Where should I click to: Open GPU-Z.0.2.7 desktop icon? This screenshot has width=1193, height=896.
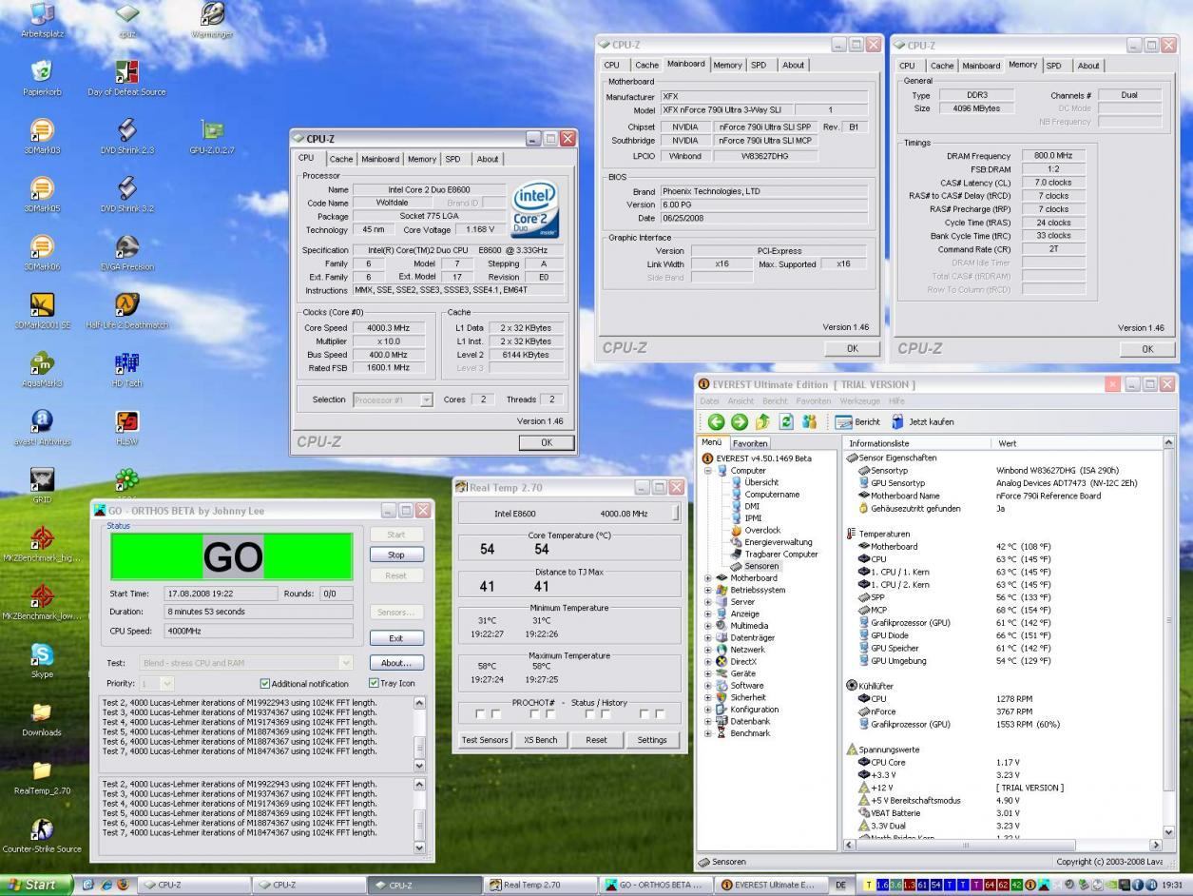(x=212, y=136)
